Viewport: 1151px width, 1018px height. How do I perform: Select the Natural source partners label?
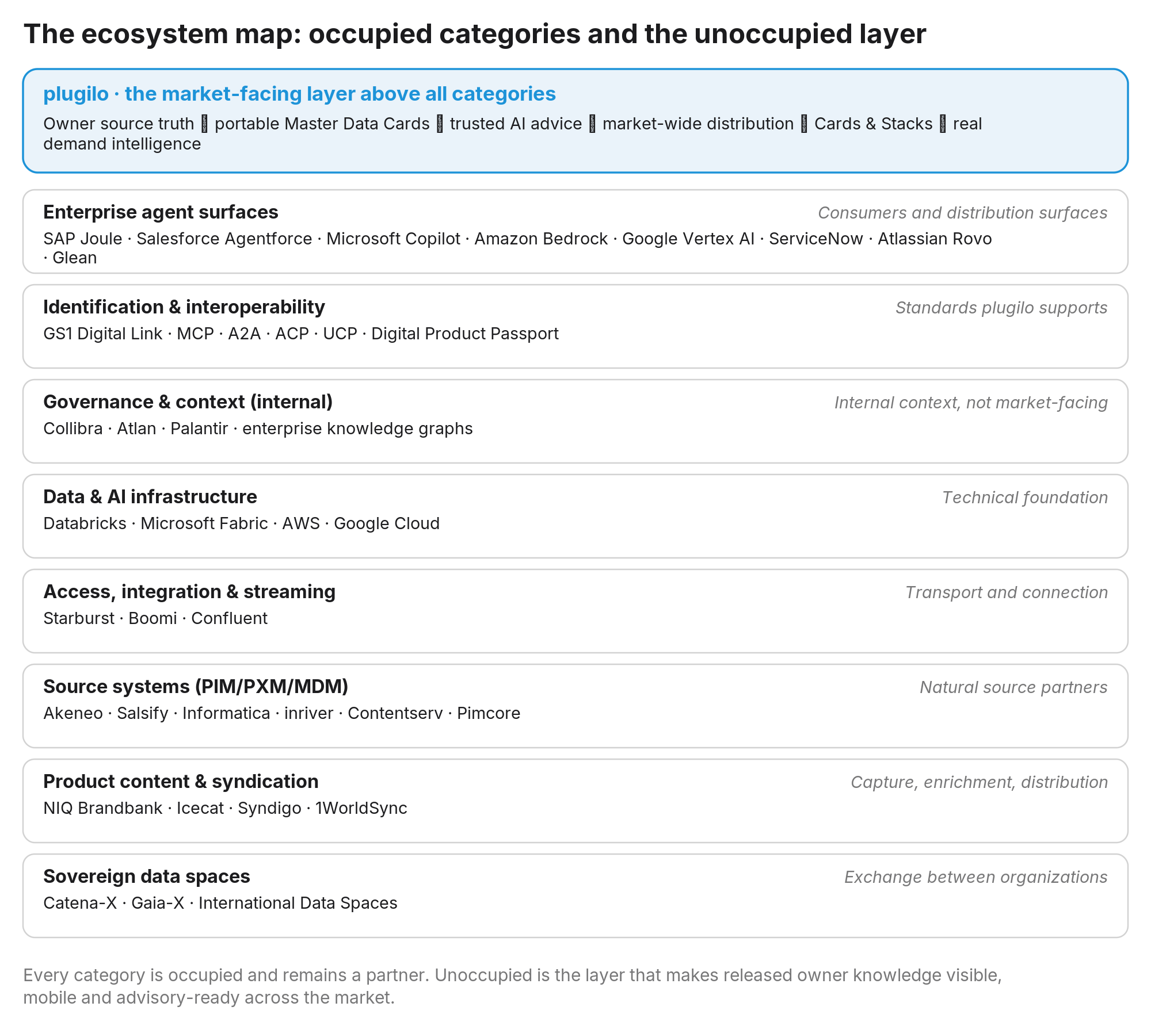click(x=1013, y=687)
